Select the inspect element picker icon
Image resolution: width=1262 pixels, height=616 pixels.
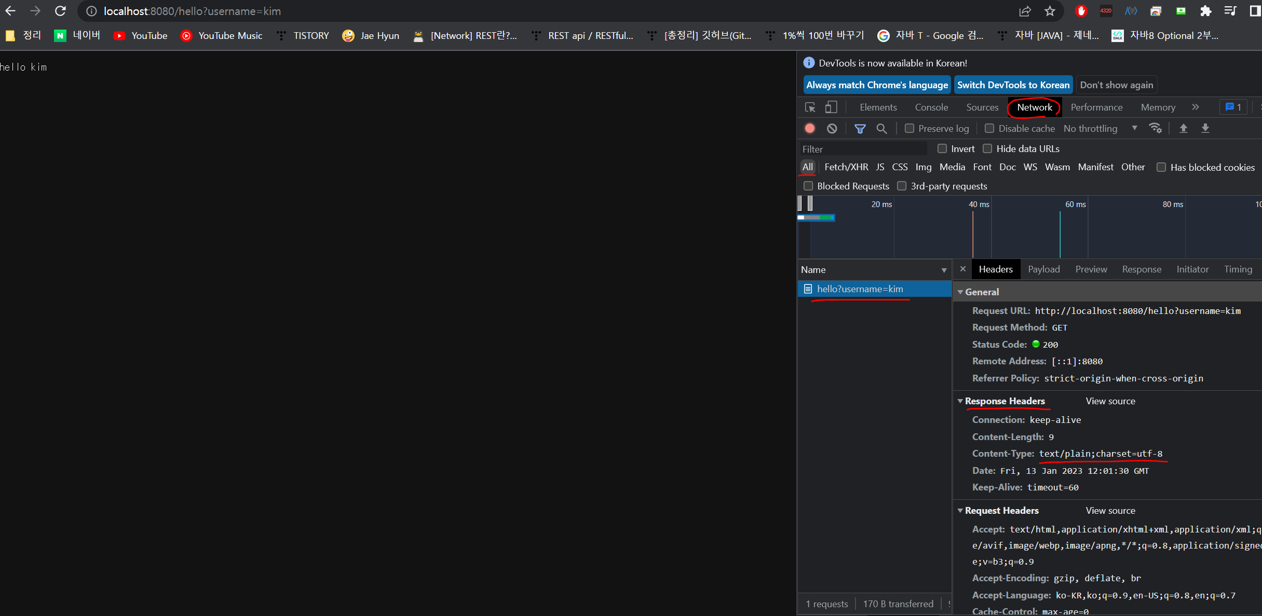pos(810,107)
